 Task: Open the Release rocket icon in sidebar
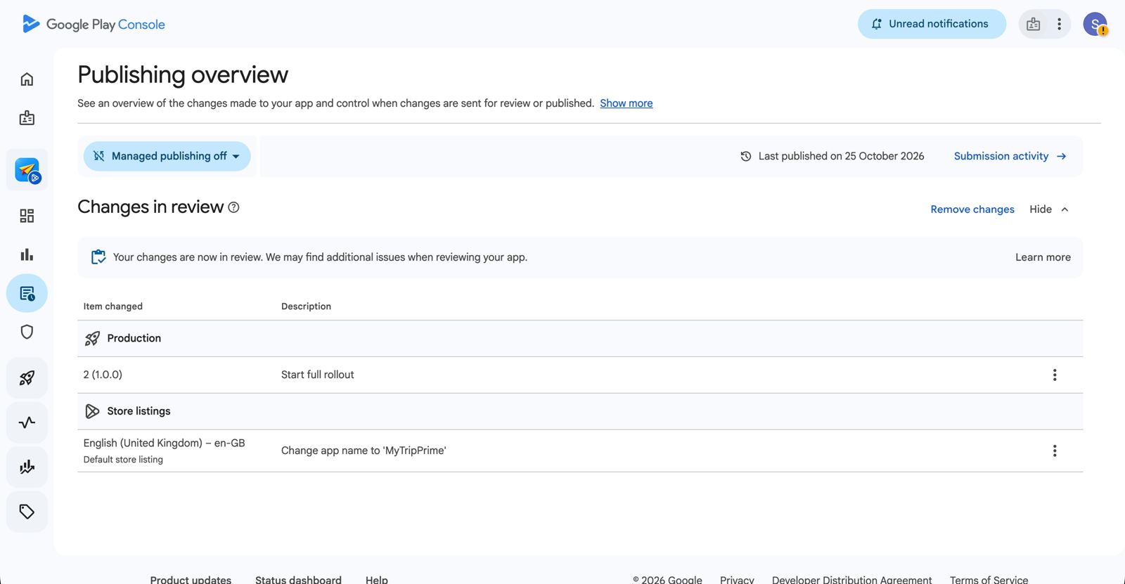click(27, 378)
